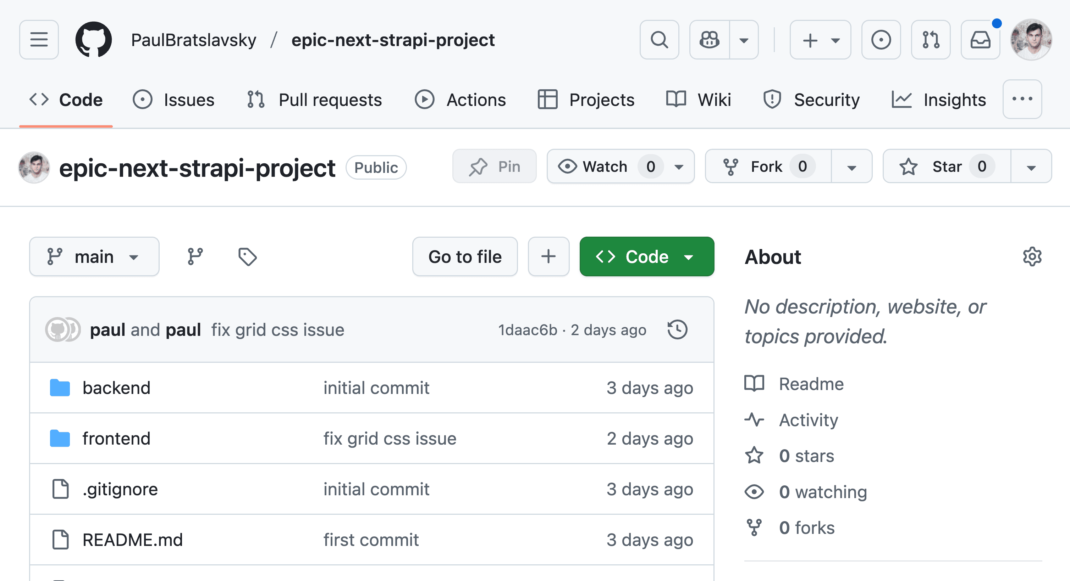Screen dimensions: 1070x581
Task: Open the global pull requests icon in header
Action: [931, 40]
